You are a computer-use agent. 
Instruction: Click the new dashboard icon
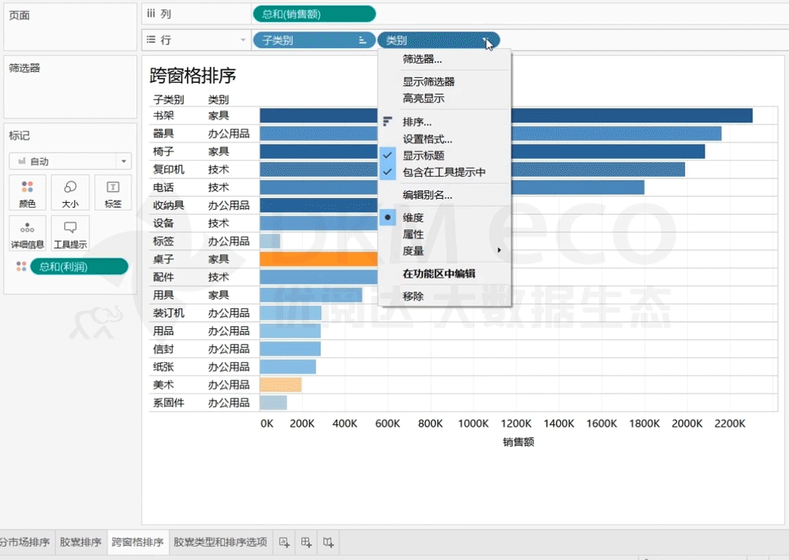tap(307, 543)
